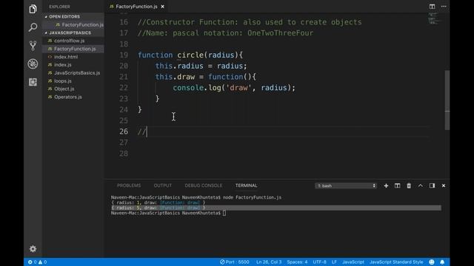Open notifications bell in status bar
The height and width of the screenshot is (266, 474).
pyautogui.click(x=442, y=262)
